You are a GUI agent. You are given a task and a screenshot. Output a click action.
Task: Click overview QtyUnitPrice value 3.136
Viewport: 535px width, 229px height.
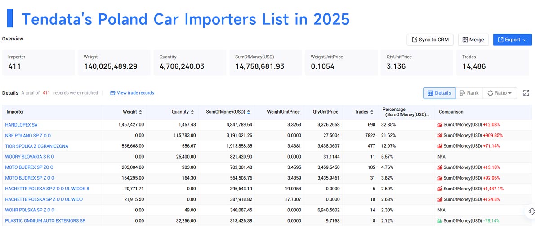[396, 66]
